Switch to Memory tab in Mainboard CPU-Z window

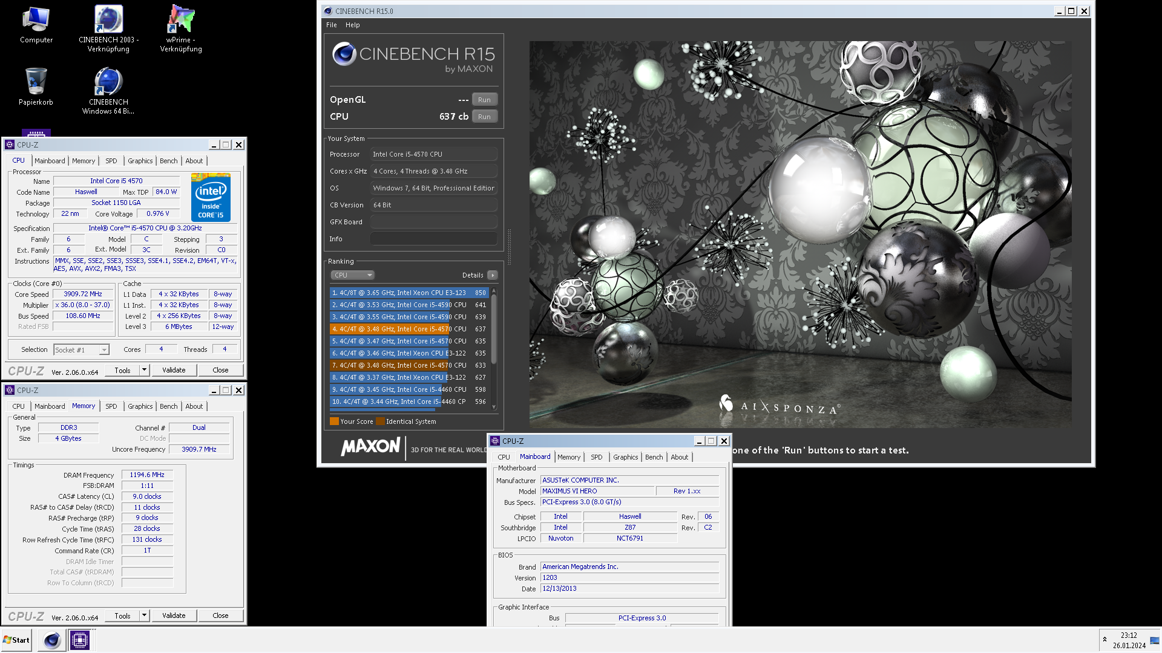(569, 457)
